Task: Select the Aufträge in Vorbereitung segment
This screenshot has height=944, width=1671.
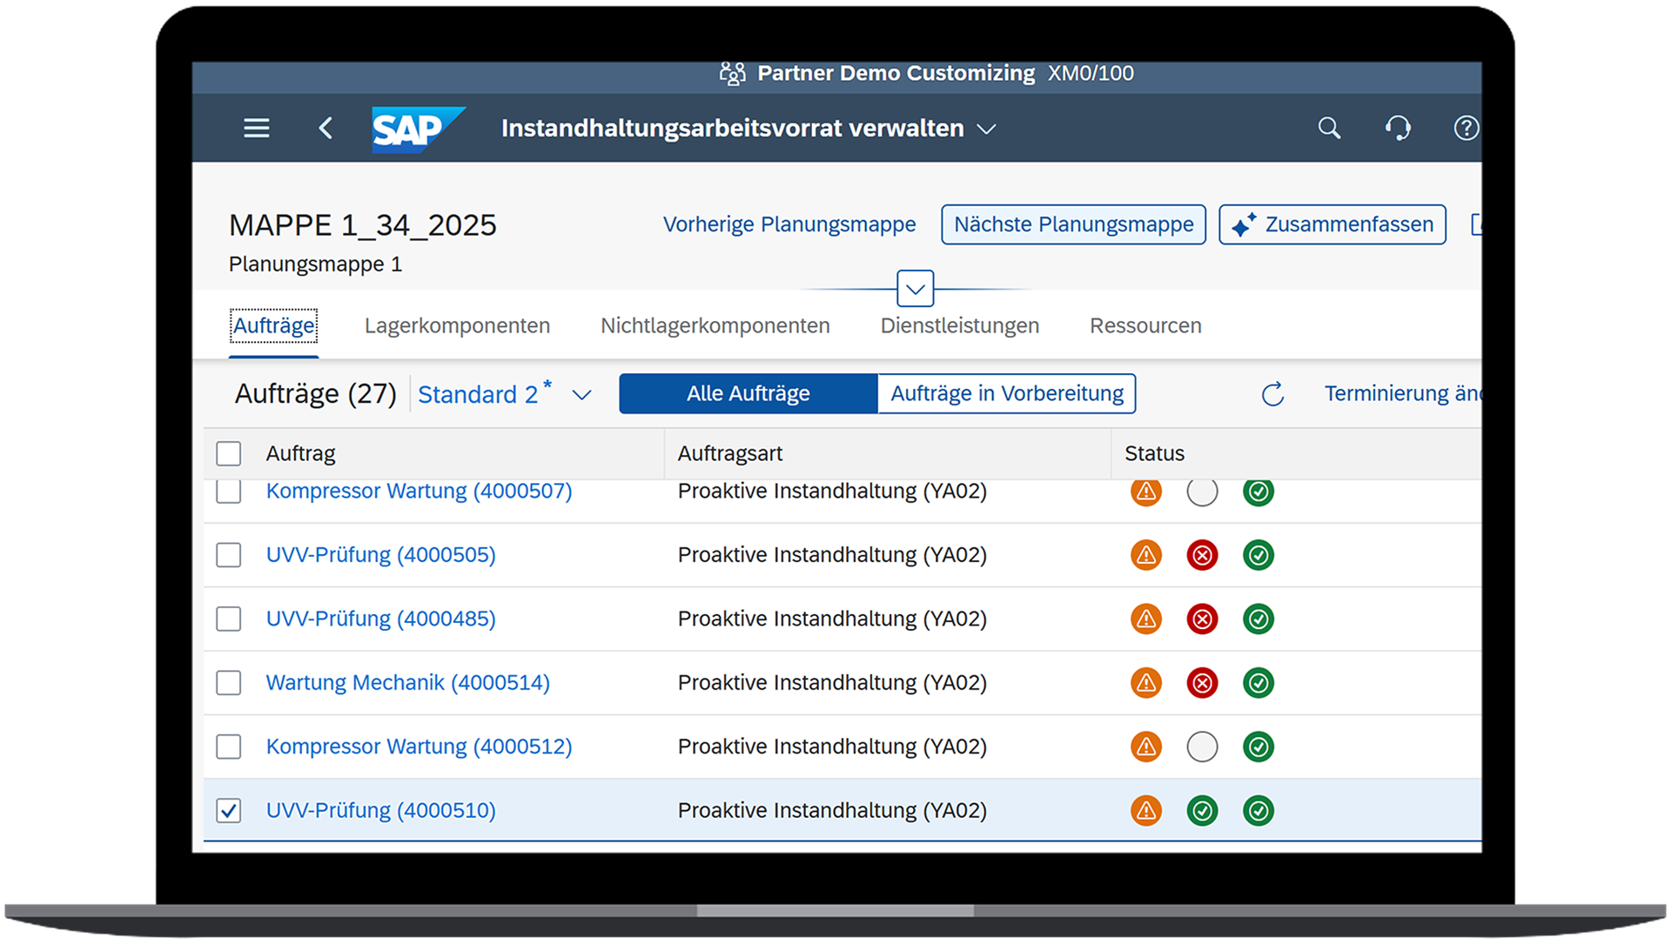Action: (1007, 394)
